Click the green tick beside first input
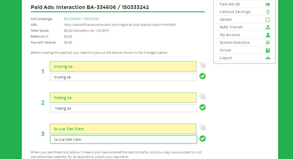The image size is (293, 159). click(x=203, y=76)
